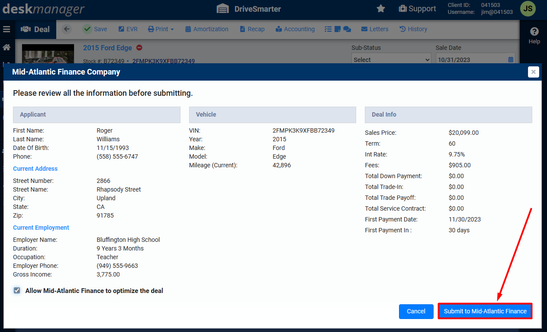Image resolution: width=547 pixels, height=332 pixels.
Task: Click the Applicant section header
Action: point(97,115)
